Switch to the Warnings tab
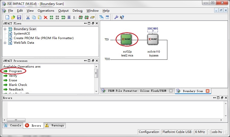 tap(55, 125)
